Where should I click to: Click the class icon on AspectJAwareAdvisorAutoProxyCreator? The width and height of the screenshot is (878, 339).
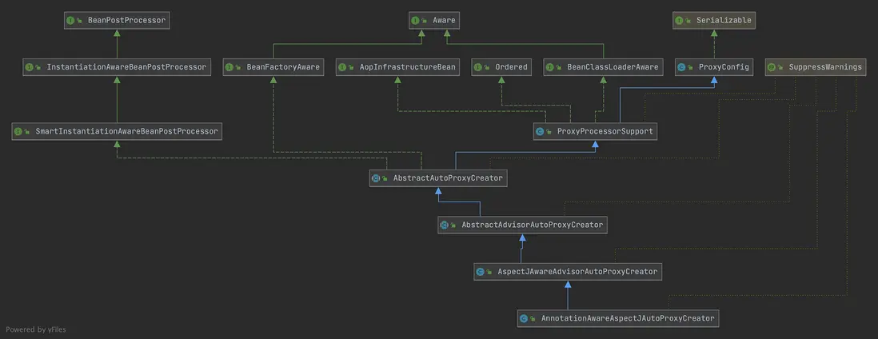tap(480, 272)
